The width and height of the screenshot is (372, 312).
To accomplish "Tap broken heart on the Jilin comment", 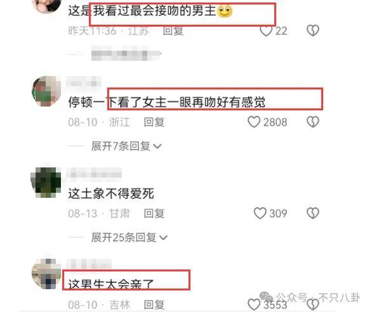I will point(313,304).
